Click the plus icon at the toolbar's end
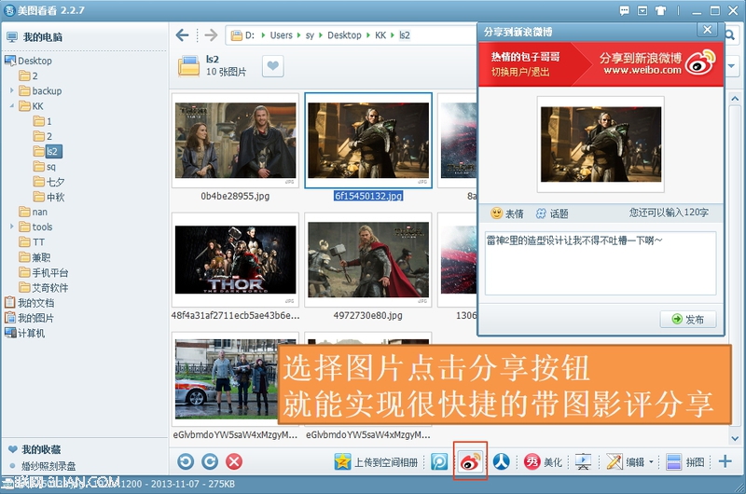This screenshot has width=746, height=494. tap(725, 461)
